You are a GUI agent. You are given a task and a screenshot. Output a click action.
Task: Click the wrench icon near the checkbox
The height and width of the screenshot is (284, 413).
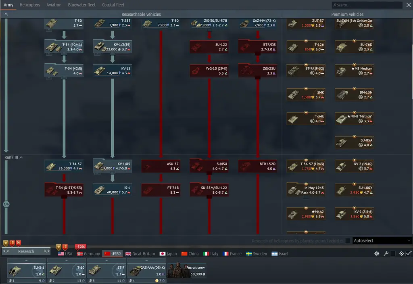click(386, 254)
